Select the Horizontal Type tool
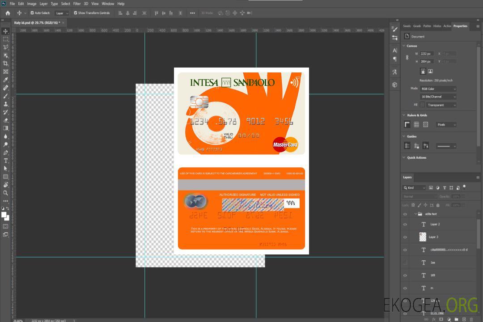Screen dimensions: 483x322 click(x=5, y=161)
